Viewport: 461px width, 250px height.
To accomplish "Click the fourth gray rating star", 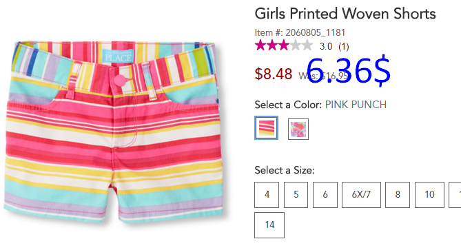I will [296, 45].
